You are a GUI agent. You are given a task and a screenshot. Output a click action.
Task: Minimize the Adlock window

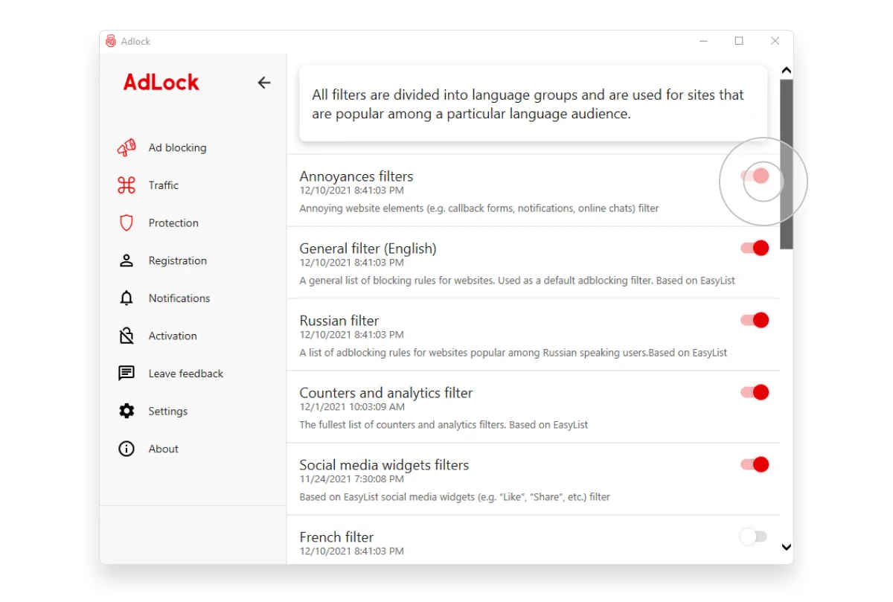click(x=703, y=41)
